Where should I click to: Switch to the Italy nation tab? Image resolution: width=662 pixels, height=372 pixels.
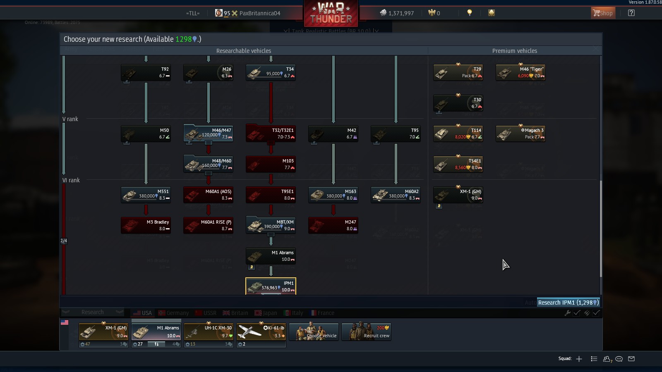294,313
